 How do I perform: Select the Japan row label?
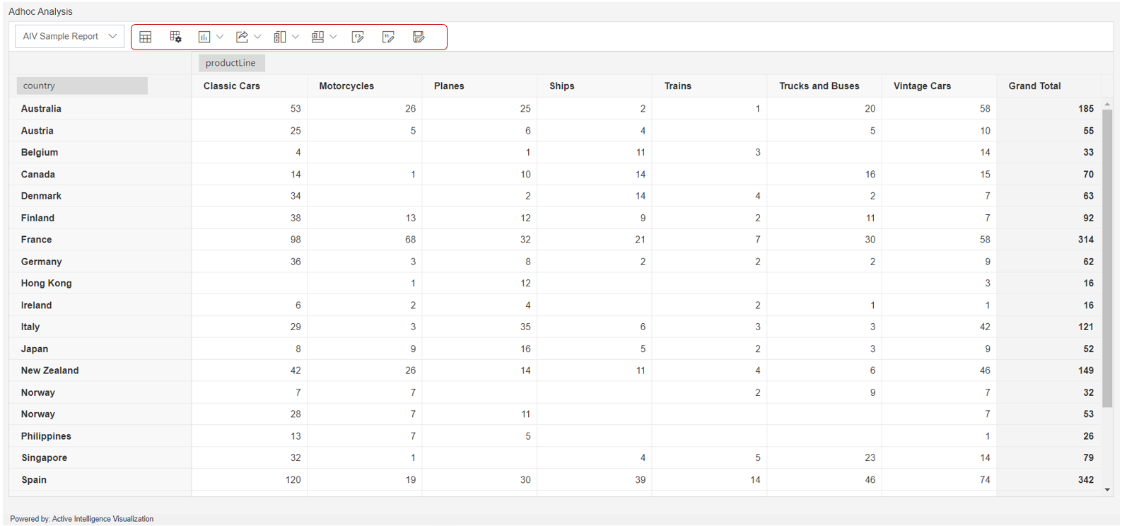click(35, 349)
